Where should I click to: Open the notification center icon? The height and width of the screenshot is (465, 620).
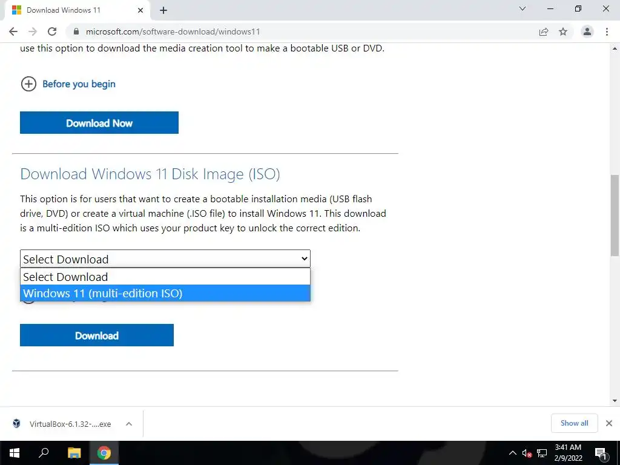coord(601,453)
